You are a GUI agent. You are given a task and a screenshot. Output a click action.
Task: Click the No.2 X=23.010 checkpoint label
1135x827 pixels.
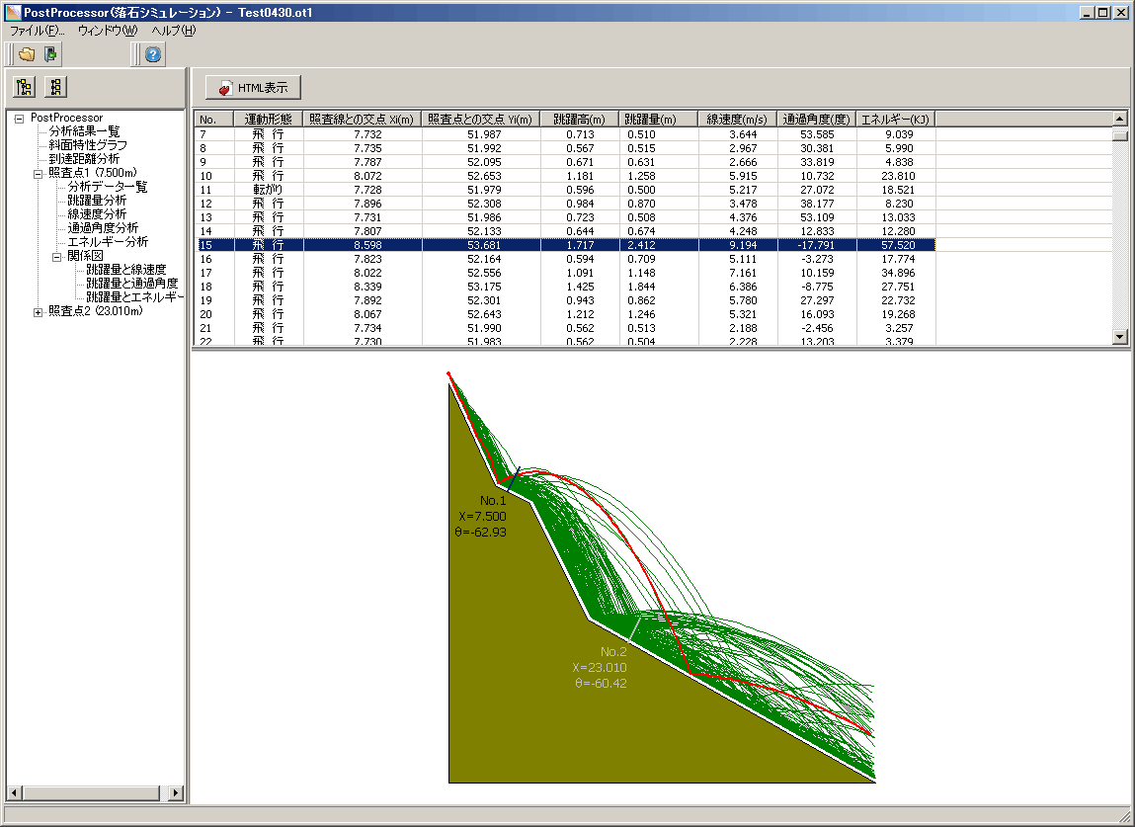pos(600,668)
